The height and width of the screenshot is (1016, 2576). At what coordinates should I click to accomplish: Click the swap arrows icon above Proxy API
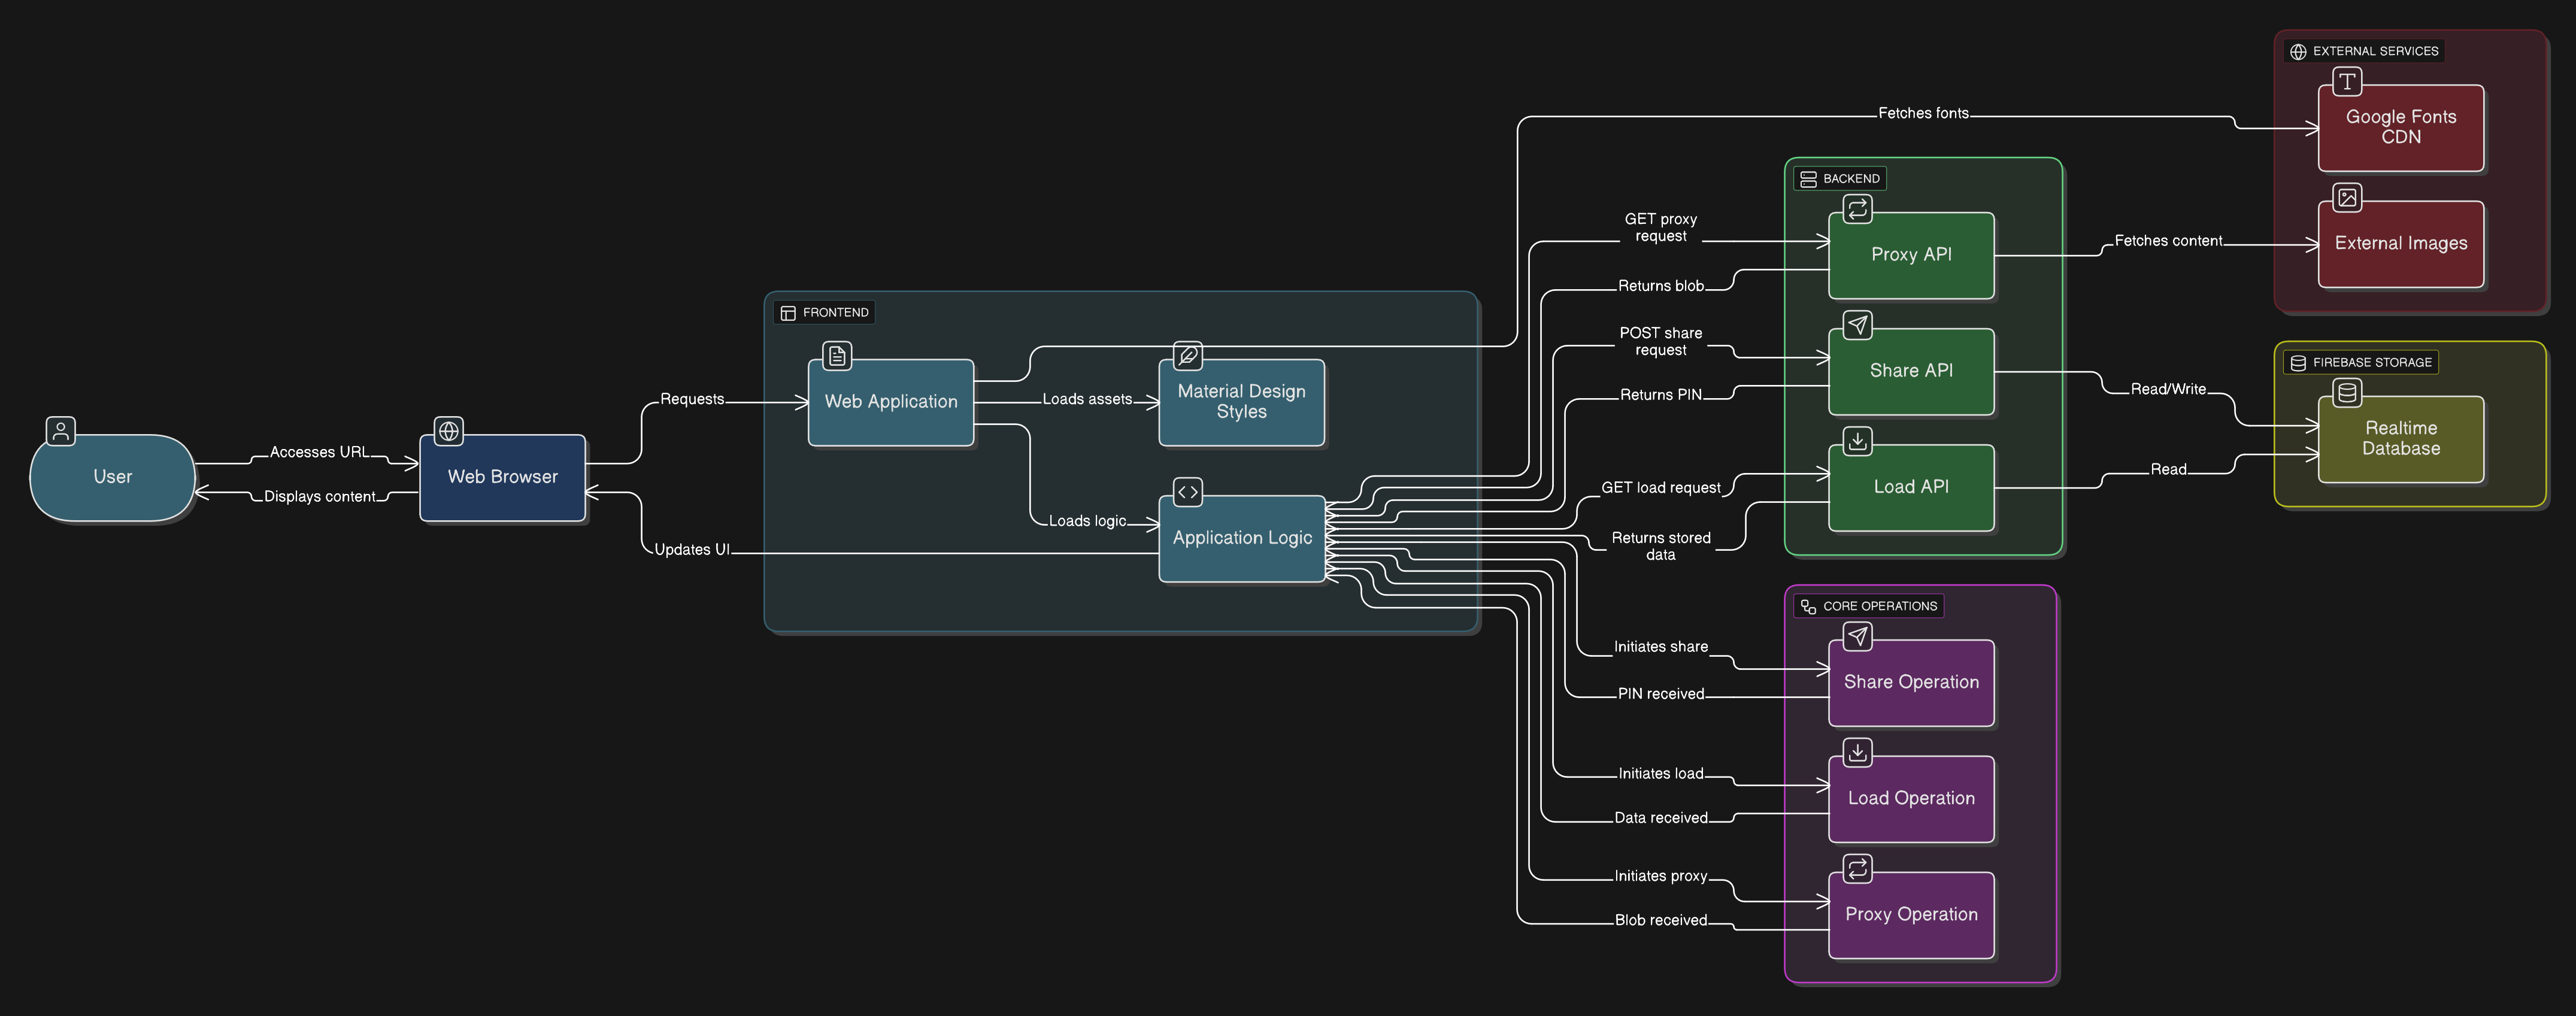[1857, 208]
